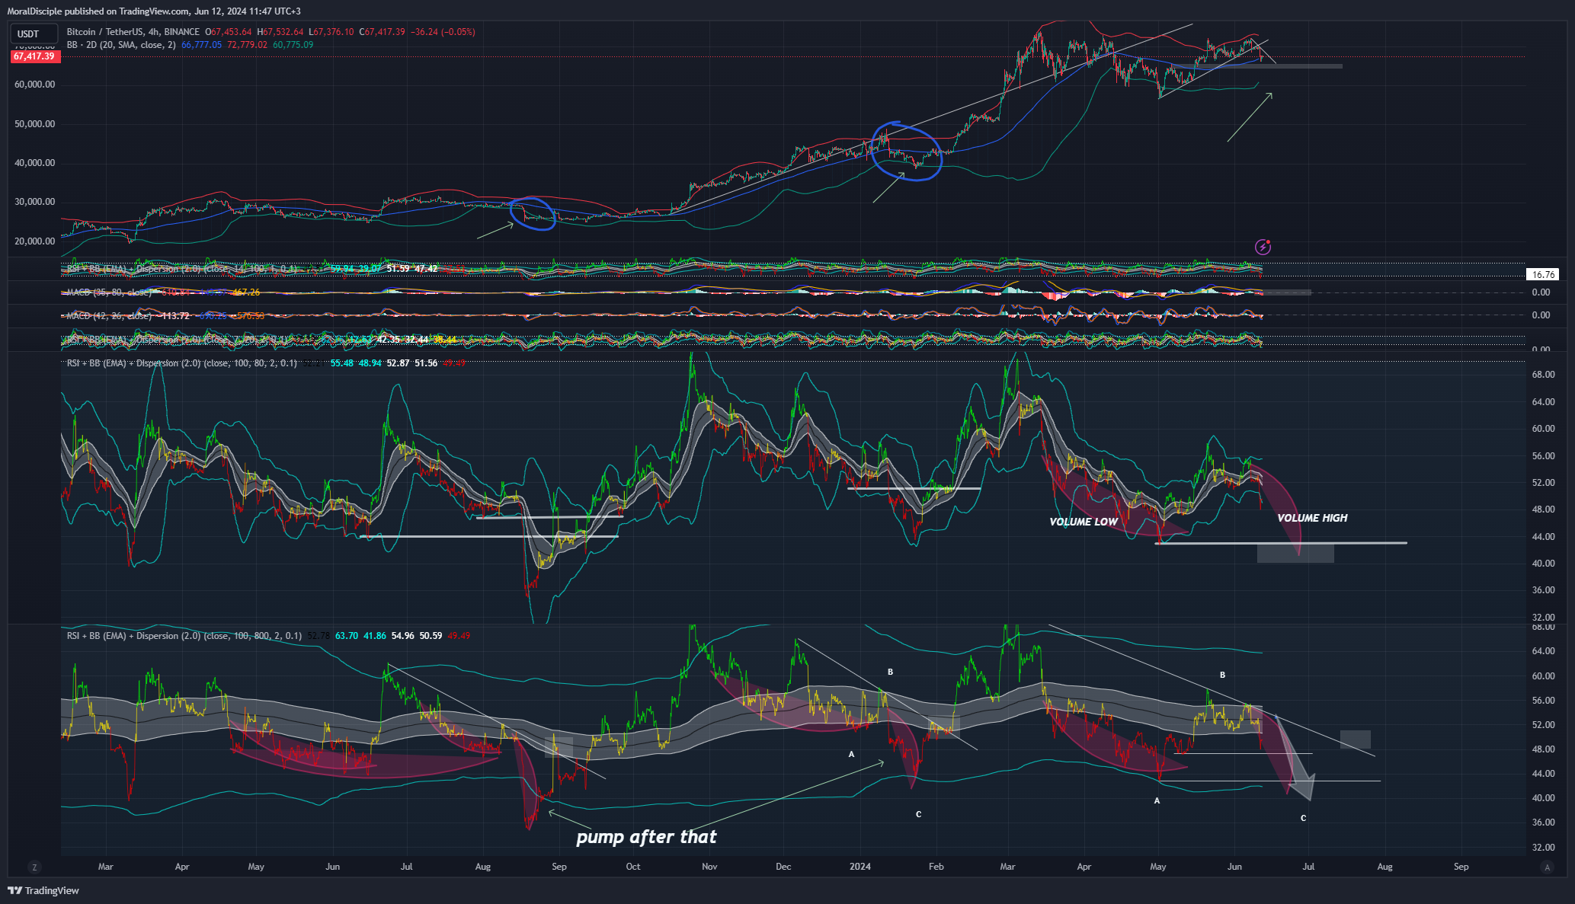1575x904 pixels.
Task: Toggle auto scale with the A button
Action: 1546,867
